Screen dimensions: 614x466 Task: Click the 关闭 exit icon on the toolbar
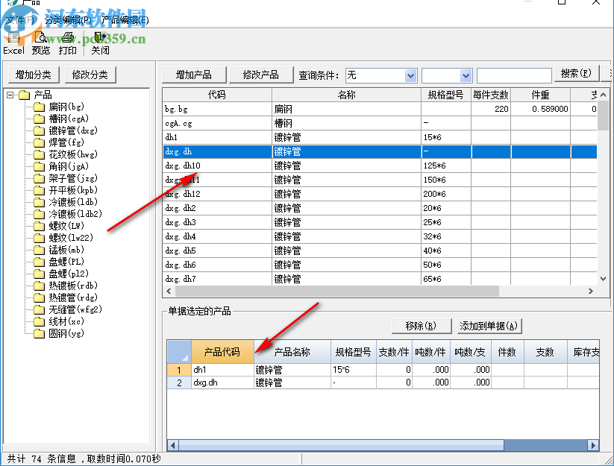[x=98, y=38]
